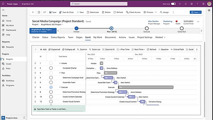Switch to the Status Reports tab
Screen dimensions: 213x120
point(58,37)
